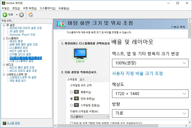Open 바탕 화면 컬러 설정 조정
Viewport: 192px width, 128px height.
[x=24, y=45]
